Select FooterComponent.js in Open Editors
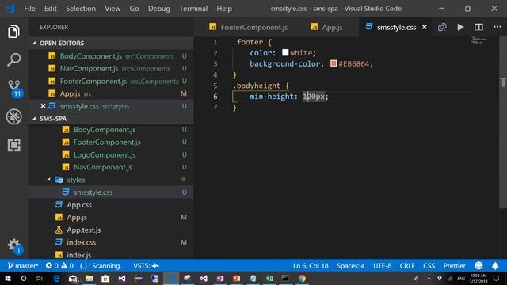 pos(111,81)
